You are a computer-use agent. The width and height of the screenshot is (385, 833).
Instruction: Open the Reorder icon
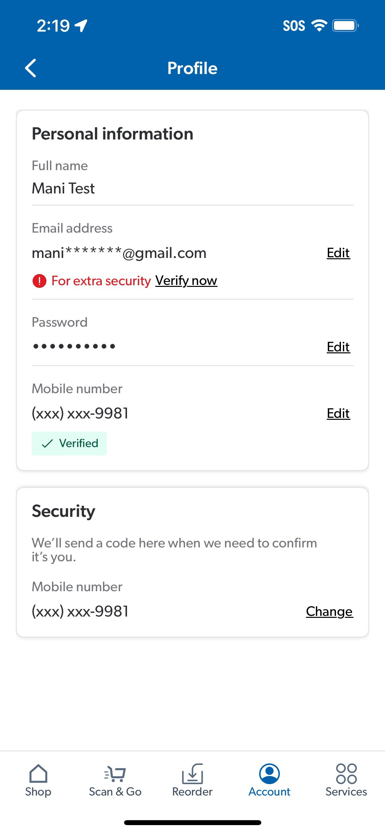coord(192,773)
